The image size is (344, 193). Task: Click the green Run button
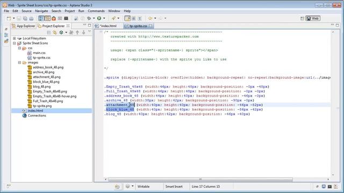pos(99,18)
